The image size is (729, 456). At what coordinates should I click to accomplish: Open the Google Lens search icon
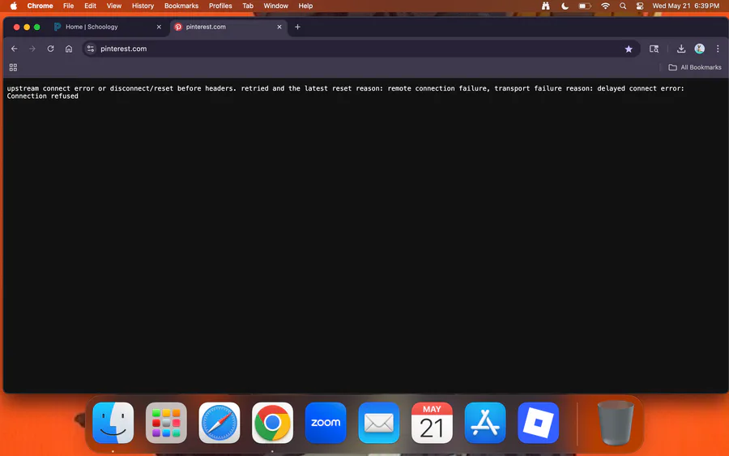click(x=654, y=49)
